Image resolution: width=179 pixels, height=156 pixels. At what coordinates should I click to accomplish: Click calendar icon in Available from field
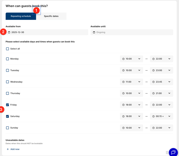9,32
